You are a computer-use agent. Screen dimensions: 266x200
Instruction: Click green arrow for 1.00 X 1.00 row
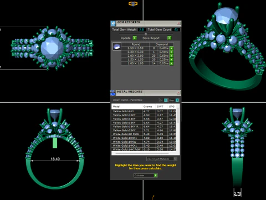(x=172, y=63)
